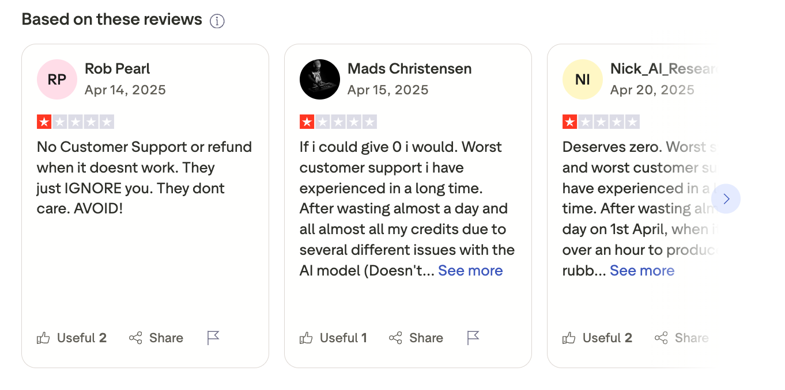Image resolution: width=785 pixels, height=390 pixels.
Task: Share Mads Christensen's review
Action: pyautogui.click(x=416, y=338)
